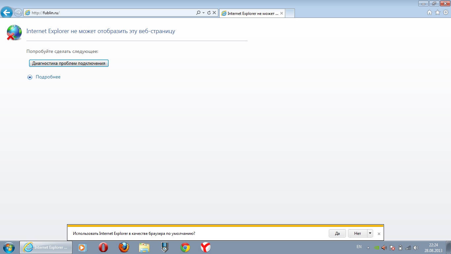Click the Show Desktop strip
451x254 pixels.
point(449,247)
